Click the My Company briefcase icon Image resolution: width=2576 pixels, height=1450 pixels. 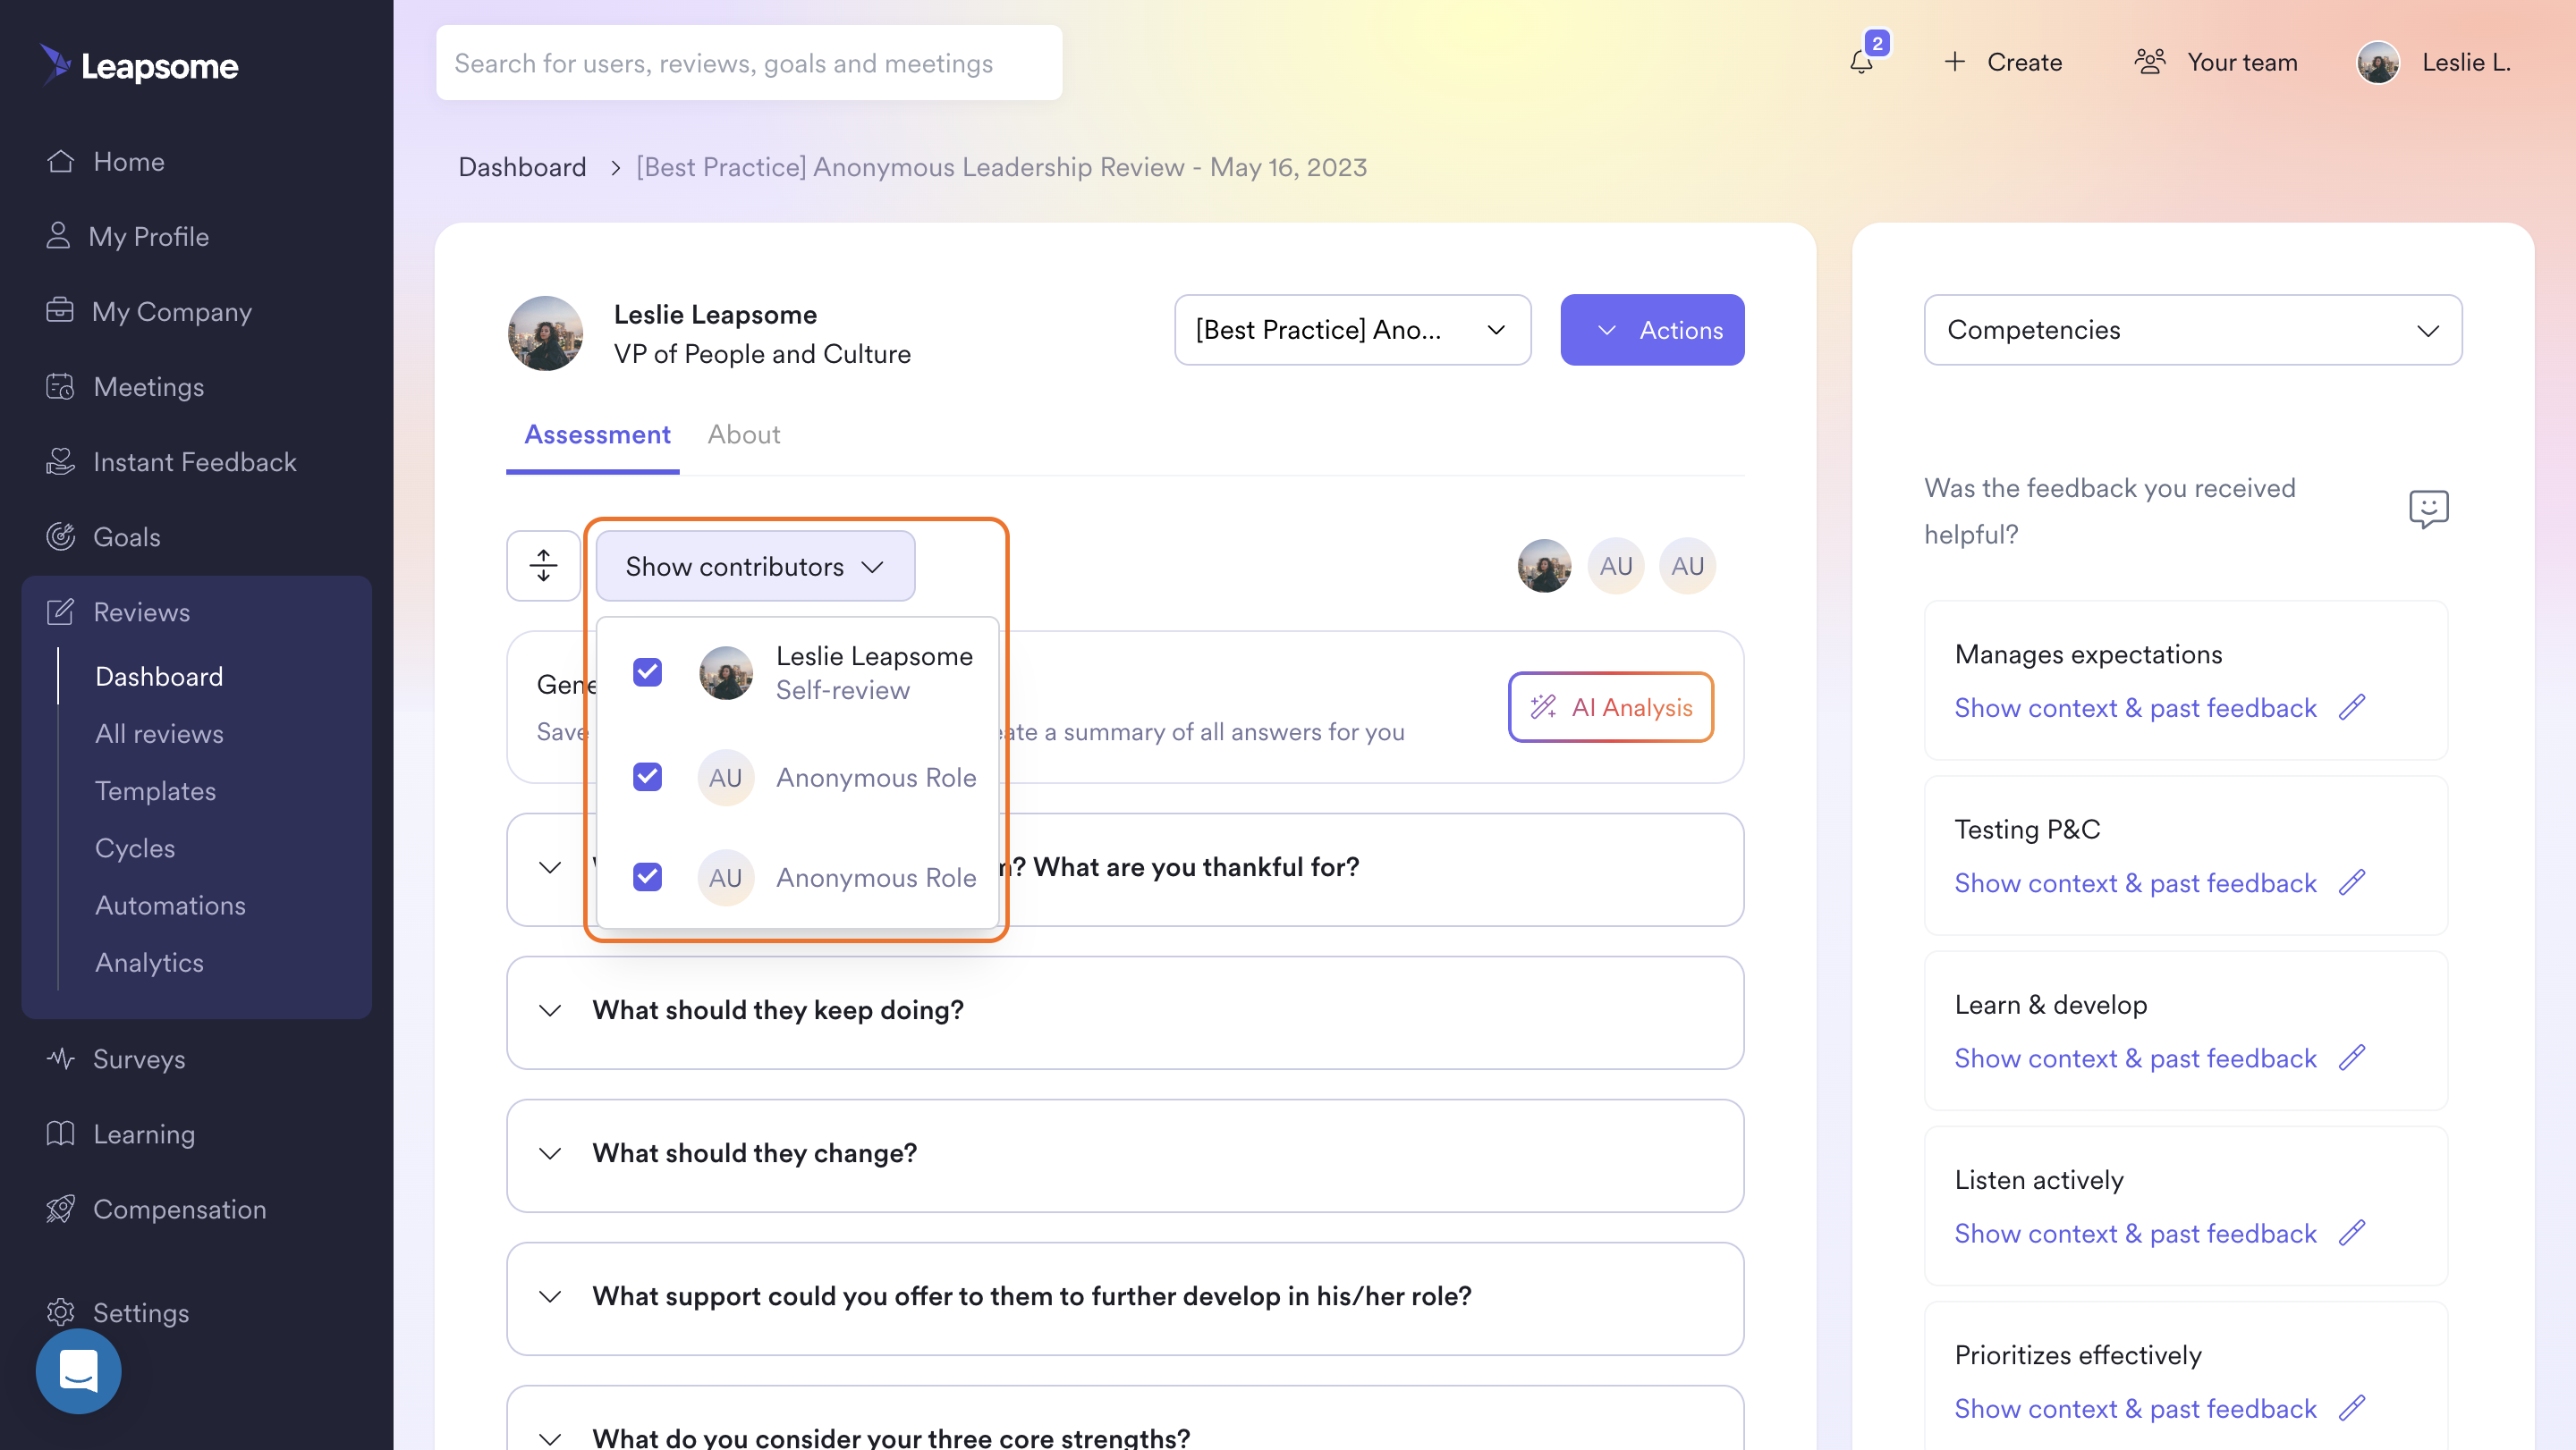(60, 311)
